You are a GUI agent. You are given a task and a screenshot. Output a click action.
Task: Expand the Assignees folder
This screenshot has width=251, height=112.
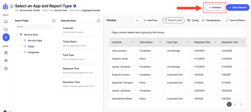tap(21, 52)
